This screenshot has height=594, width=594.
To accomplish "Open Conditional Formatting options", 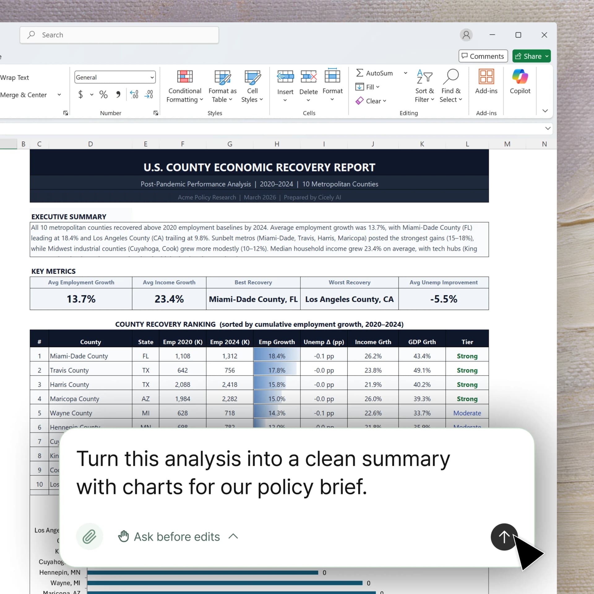I will pyautogui.click(x=184, y=87).
